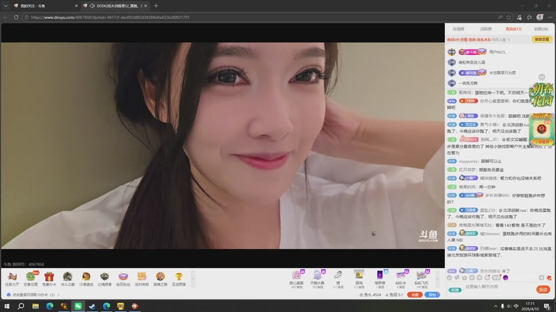Click the orange 充值 recharge button
This screenshot has height=312, width=556.
point(414,295)
